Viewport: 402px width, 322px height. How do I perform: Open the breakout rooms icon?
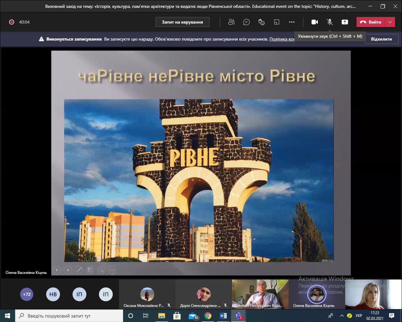coord(276,22)
